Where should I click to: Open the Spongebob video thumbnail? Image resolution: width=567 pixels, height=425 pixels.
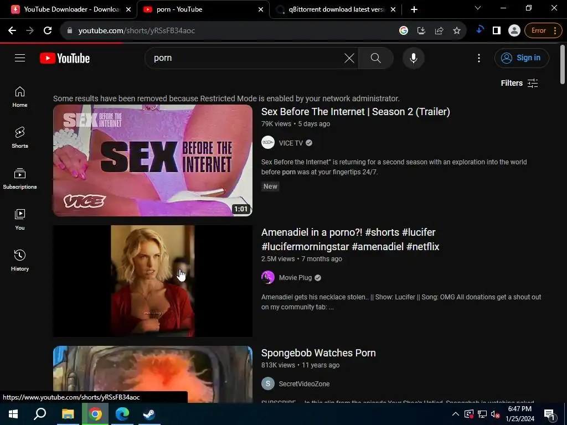153,375
